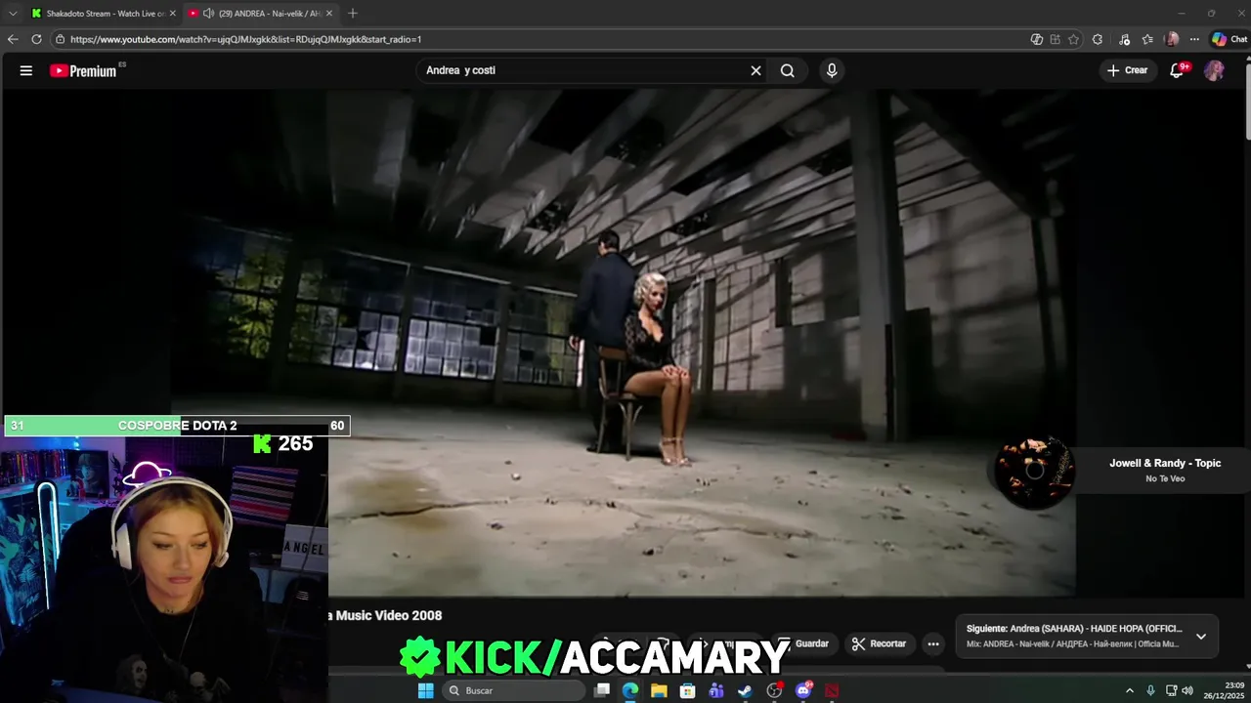Open more actions three-dot menu

tap(933, 643)
